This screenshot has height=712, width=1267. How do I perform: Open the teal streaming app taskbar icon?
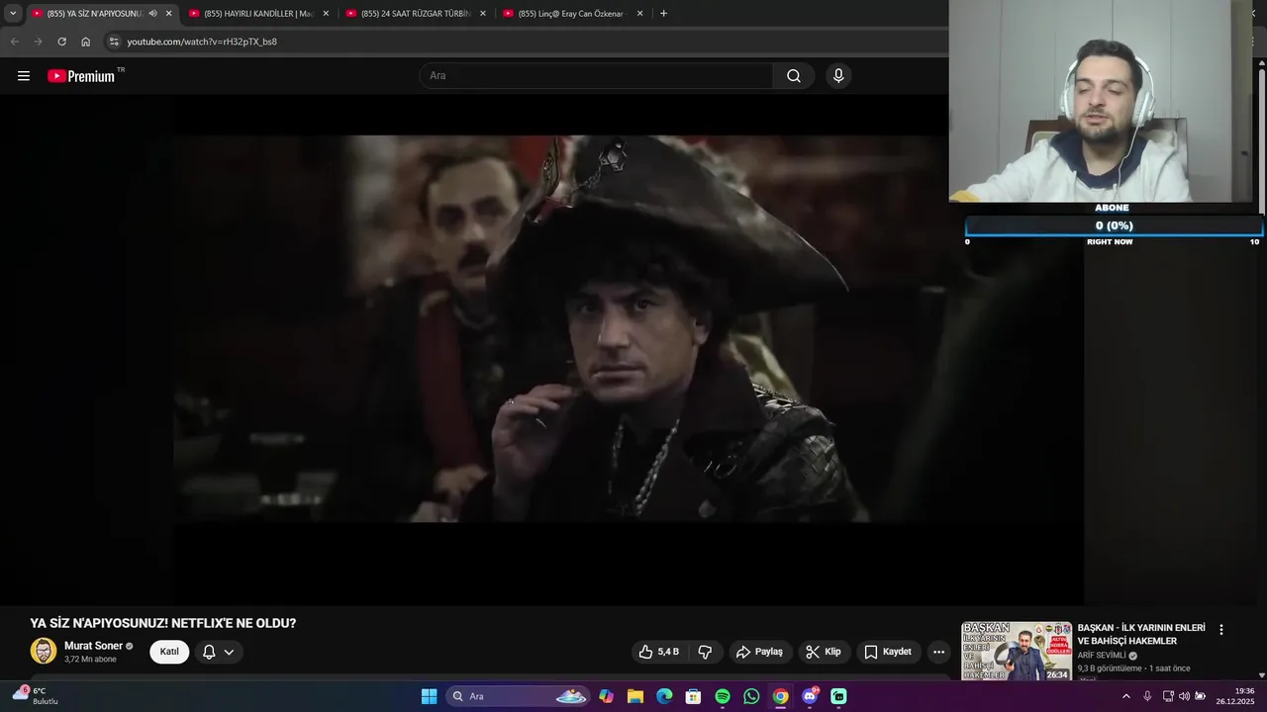[838, 696]
